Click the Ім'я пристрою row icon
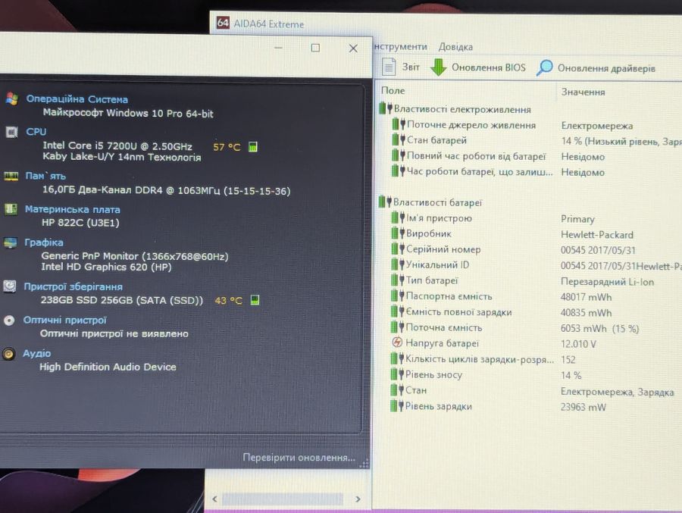Image resolution: width=682 pixels, height=513 pixels. pyautogui.click(x=398, y=217)
